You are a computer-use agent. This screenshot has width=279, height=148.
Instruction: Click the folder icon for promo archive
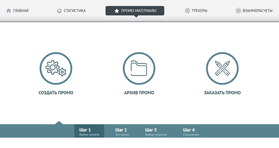[x=139, y=68]
